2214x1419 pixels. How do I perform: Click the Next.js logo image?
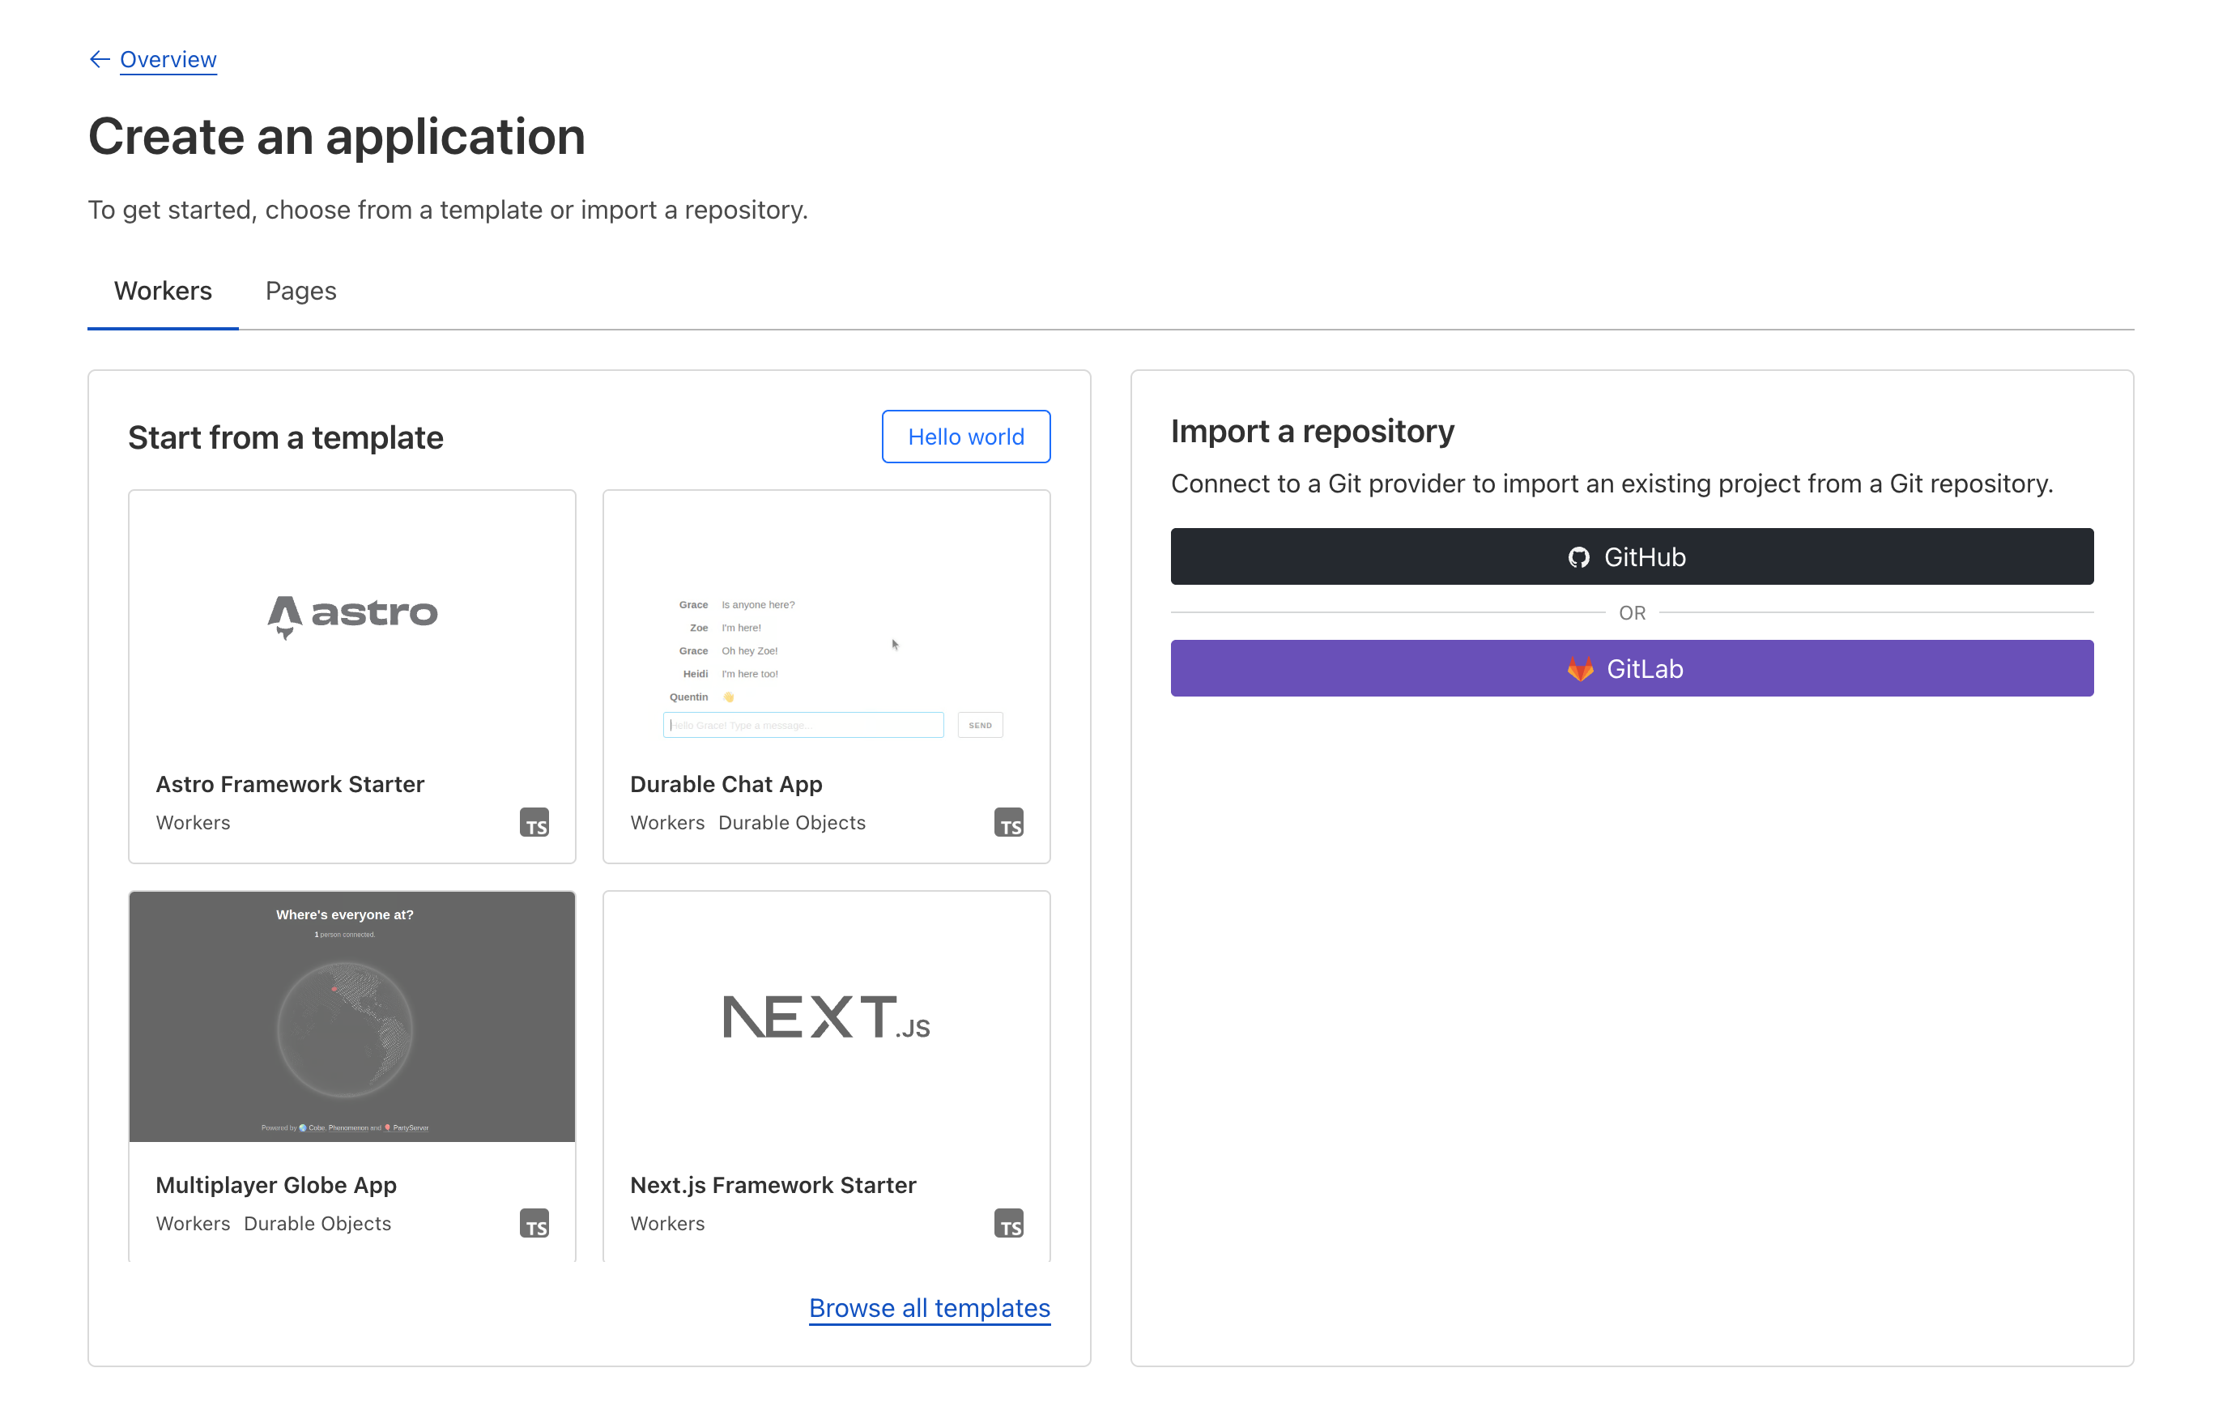(x=827, y=1017)
